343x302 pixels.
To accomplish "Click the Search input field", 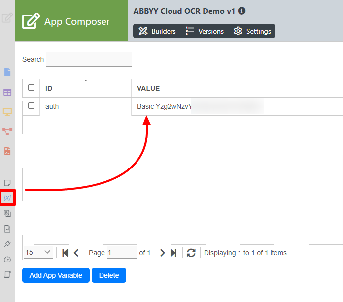I will click(x=89, y=59).
